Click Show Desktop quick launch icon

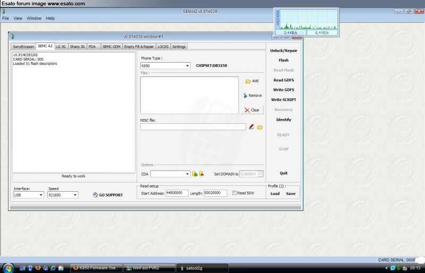coord(22,268)
